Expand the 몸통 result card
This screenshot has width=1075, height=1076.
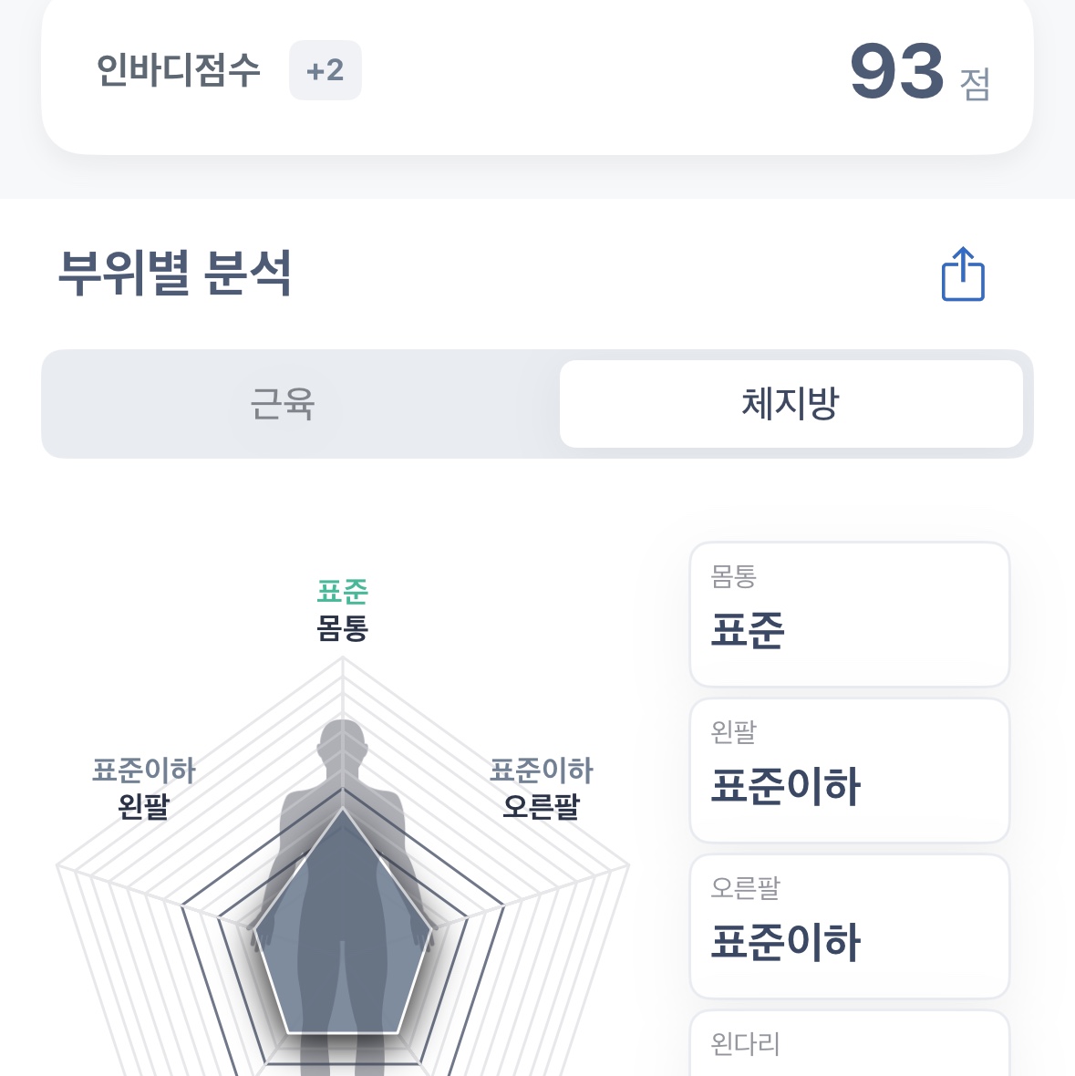tap(848, 614)
